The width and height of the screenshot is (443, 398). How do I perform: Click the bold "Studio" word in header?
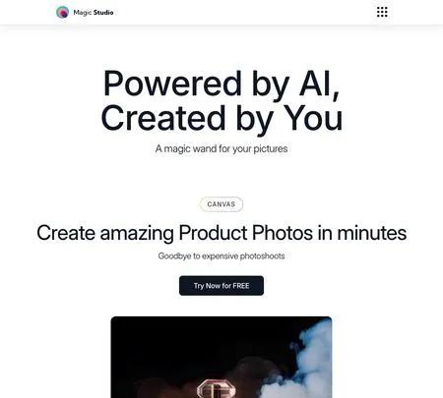click(103, 13)
